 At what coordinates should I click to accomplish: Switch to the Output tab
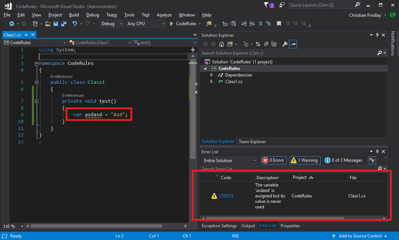[248, 226]
